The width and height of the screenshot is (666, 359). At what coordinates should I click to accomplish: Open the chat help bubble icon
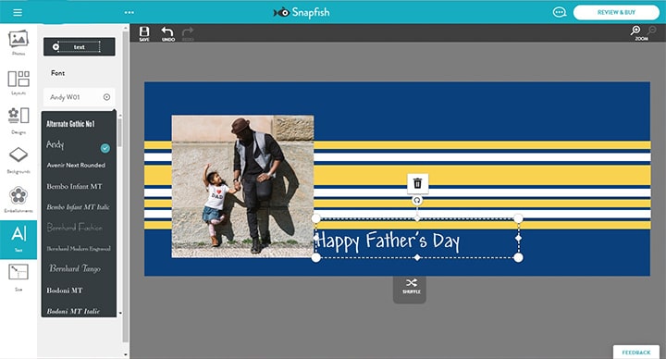pos(560,12)
